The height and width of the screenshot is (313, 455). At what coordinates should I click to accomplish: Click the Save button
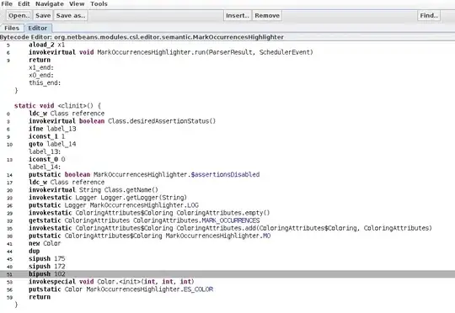(43, 15)
